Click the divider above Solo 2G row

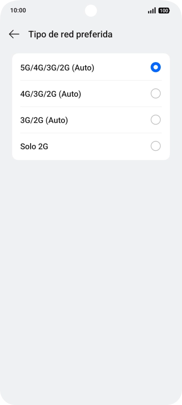click(x=91, y=133)
